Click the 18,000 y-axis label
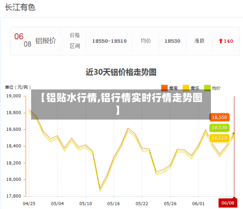Screen dimensions: 243x209 point(14,179)
